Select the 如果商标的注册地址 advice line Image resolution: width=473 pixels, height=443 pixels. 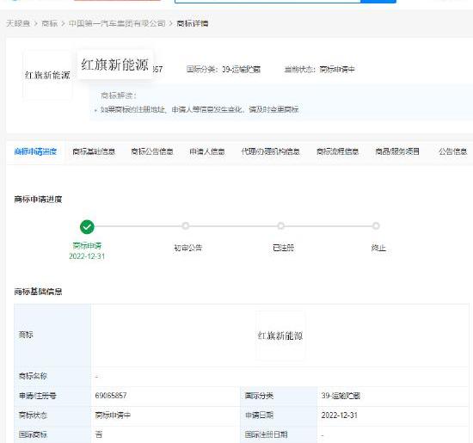[200, 109]
